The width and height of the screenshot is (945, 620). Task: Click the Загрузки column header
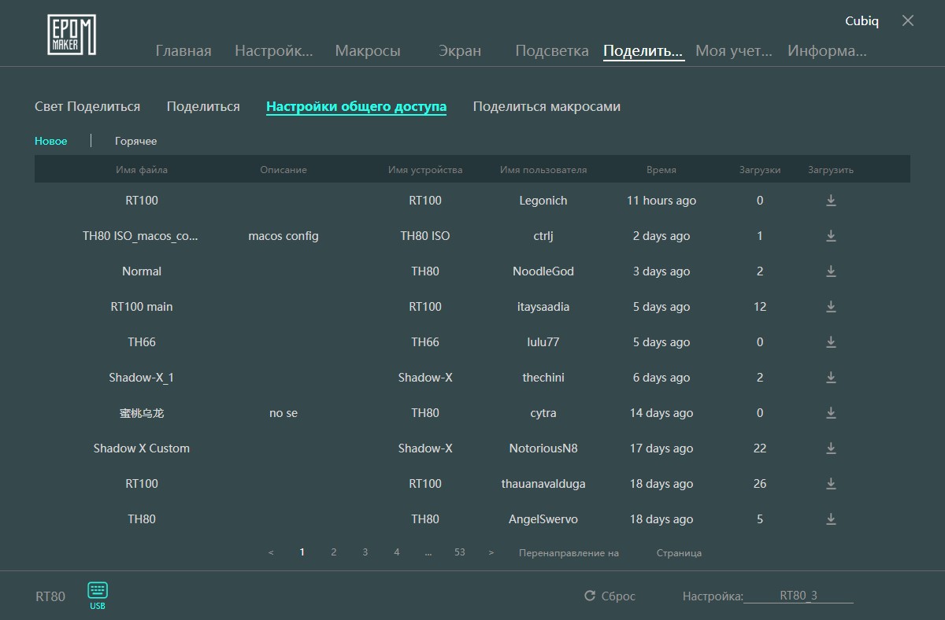(760, 170)
